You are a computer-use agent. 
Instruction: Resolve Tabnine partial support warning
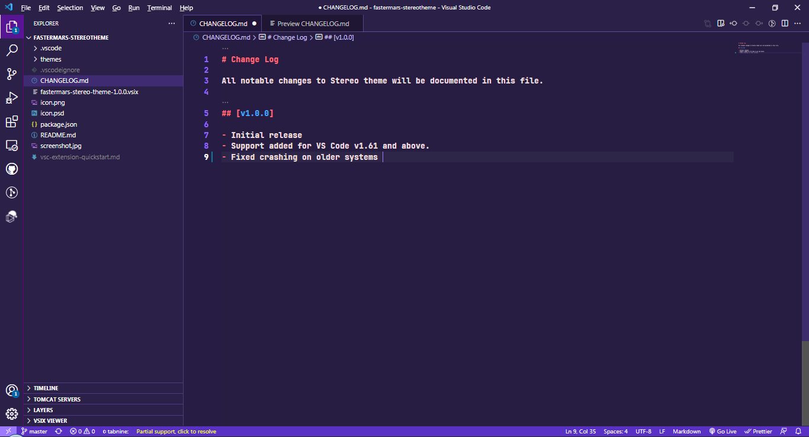(x=176, y=431)
